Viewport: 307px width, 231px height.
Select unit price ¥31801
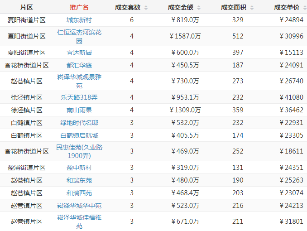(291, 221)
